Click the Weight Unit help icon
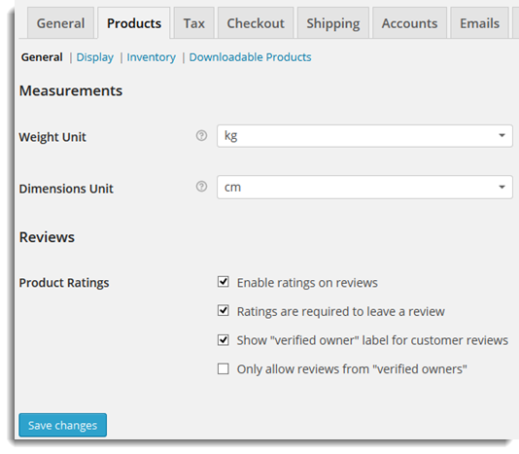 pos(201,135)
